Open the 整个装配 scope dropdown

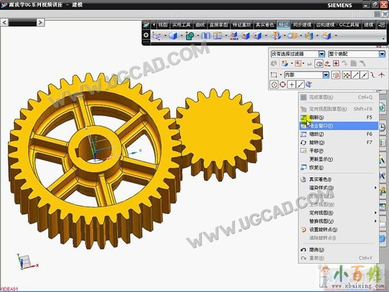click(382, 54)
